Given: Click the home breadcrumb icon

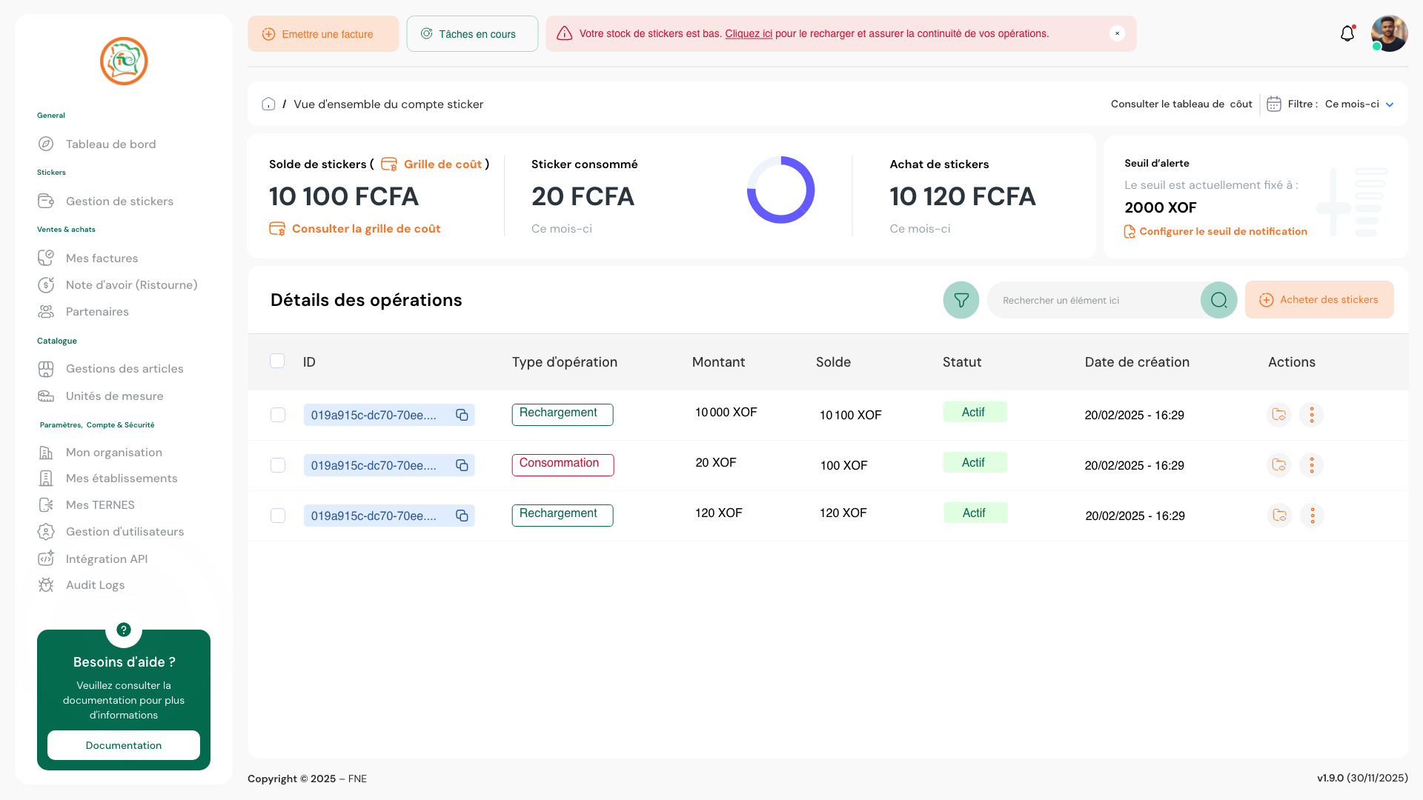Looking at the screenshot, I should point(268,104).
